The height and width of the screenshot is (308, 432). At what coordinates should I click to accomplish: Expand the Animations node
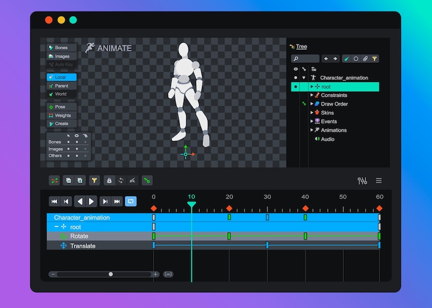click(312, 130)
